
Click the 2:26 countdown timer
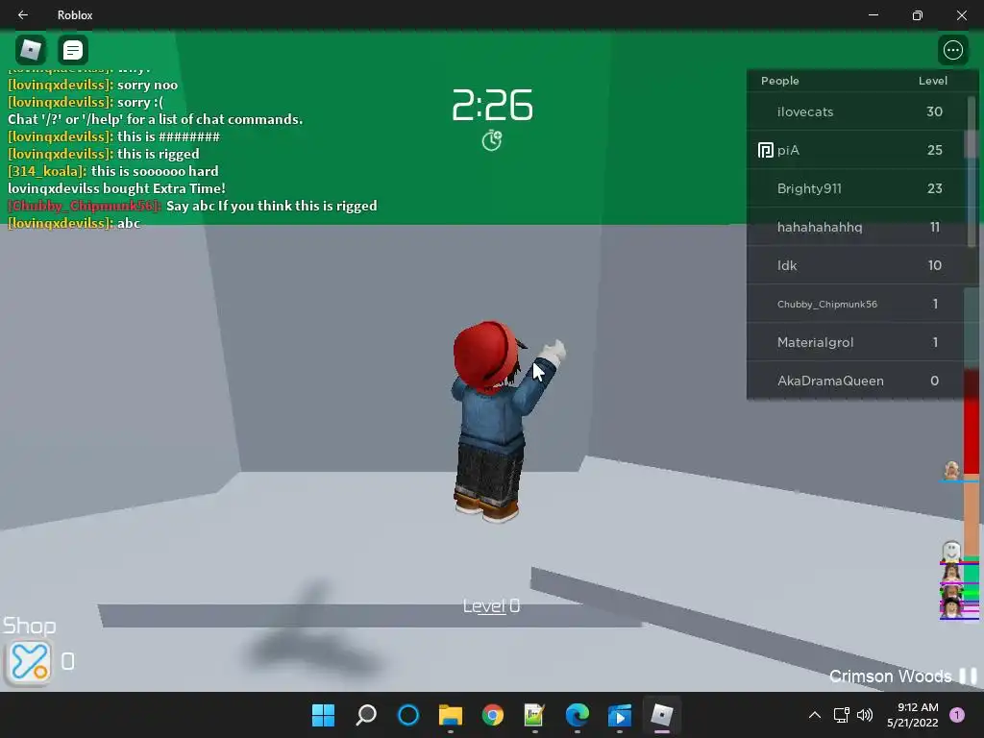tap(492, 106)
